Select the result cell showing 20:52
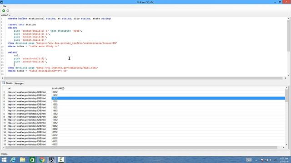The height and width of the screenshot is (163, 291). (x=168, y=92)
